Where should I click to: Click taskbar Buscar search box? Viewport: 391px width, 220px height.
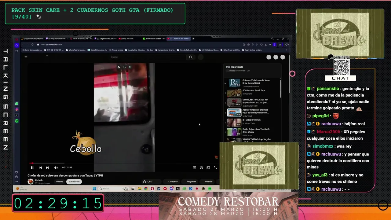point(113,189)
